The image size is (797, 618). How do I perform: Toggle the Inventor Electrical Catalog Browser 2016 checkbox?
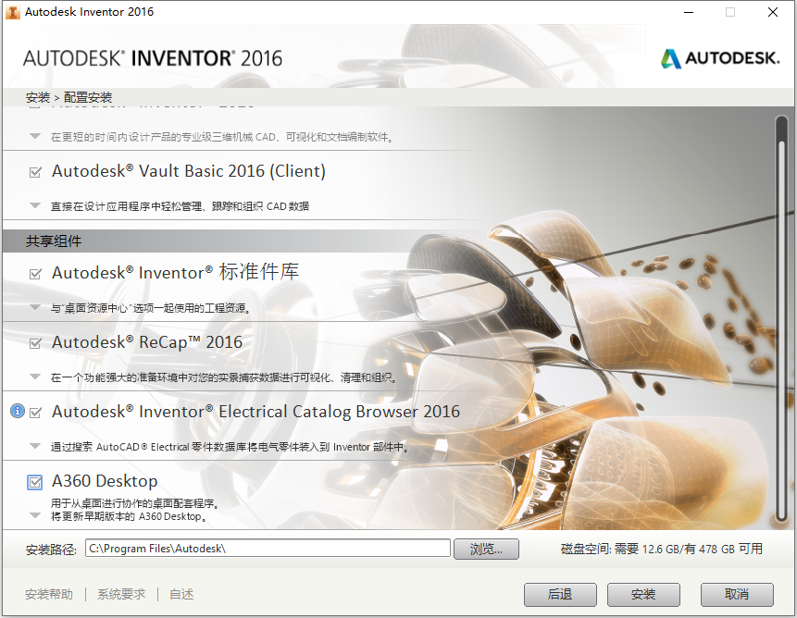pos(35,413)
